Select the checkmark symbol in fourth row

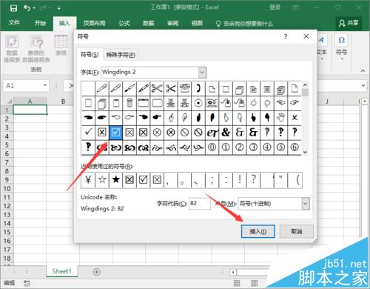(x=88, y=133)
